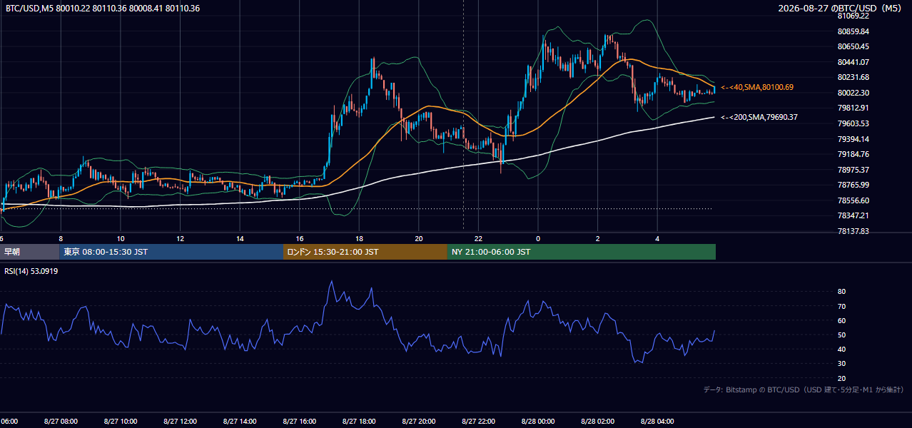Click the RSI axis value 70
The width and height of the screenshot is (912, 428).
tap(841, 306)
